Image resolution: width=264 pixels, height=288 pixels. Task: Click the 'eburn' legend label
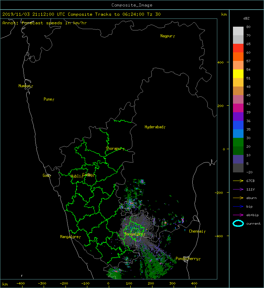(251, 198)
